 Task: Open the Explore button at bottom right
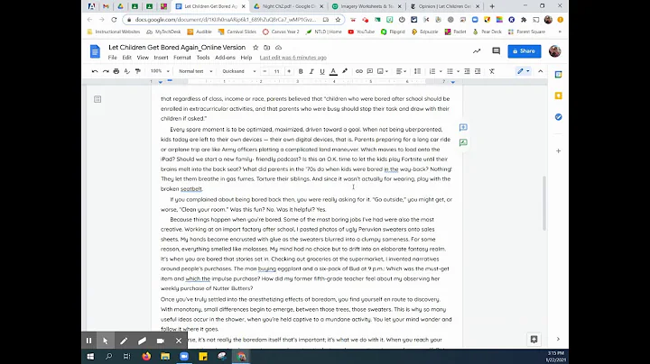(x=534, y=339)
